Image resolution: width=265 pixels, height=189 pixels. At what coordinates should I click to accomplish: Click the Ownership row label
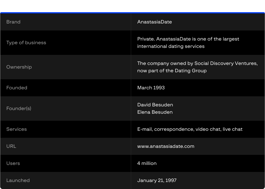19,67
